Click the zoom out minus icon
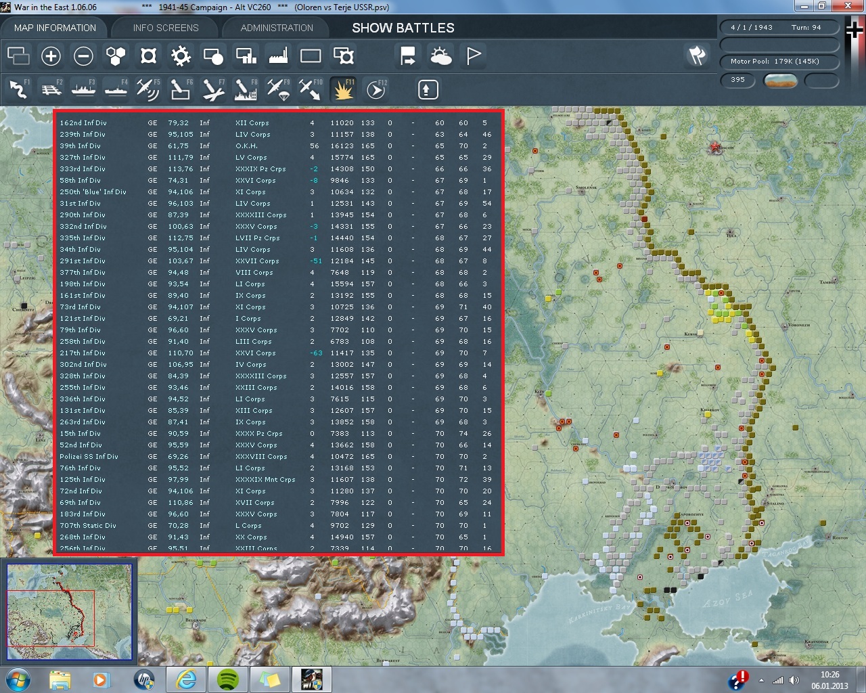This screenshot has height=693, width=866. [x=83, y=56]
